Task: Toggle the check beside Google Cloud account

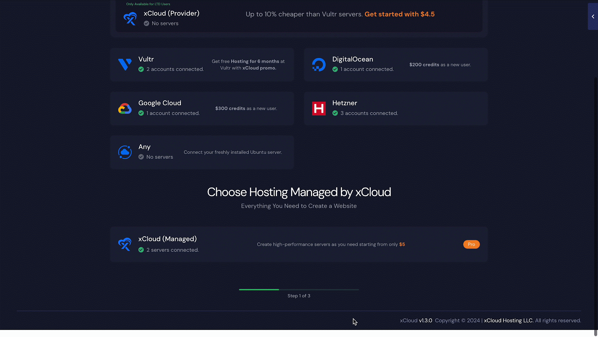Action: coord(141,113)
